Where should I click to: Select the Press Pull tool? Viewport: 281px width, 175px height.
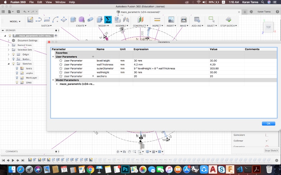99,20
